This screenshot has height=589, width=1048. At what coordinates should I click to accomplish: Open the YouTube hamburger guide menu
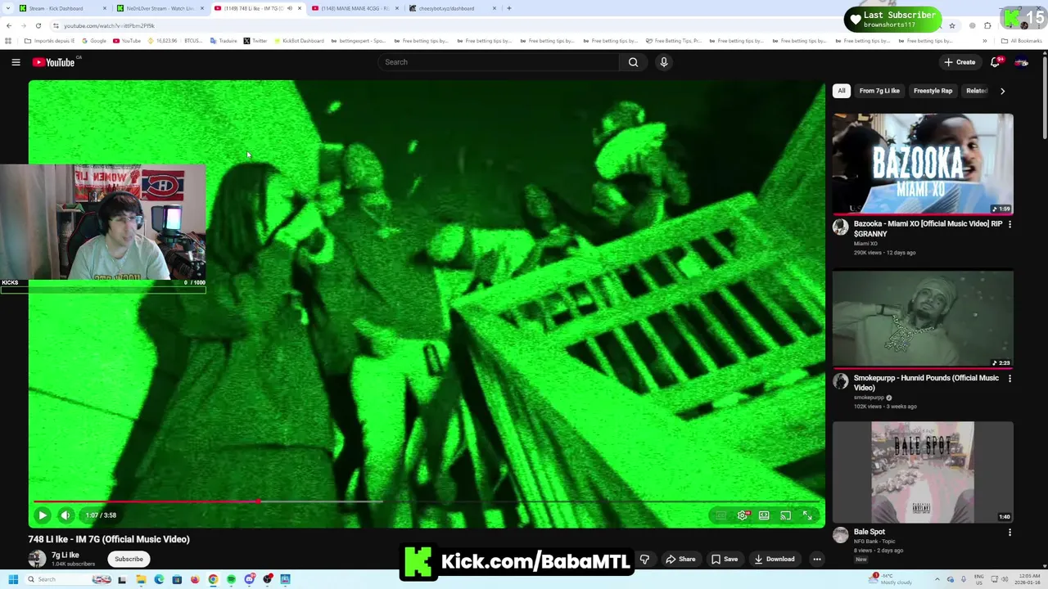pos(16,62)
